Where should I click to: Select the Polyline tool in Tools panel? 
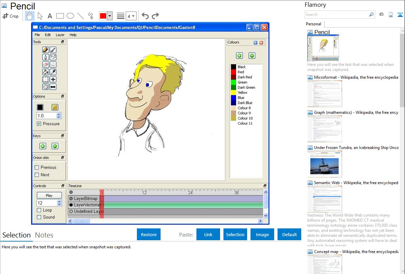click(x=53, y=57)
